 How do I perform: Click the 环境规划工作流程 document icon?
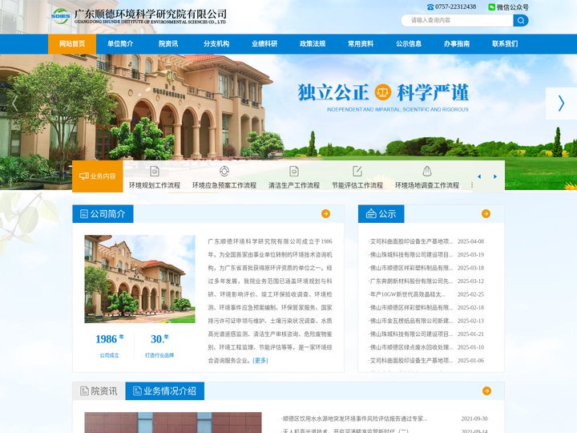(155, 172)
